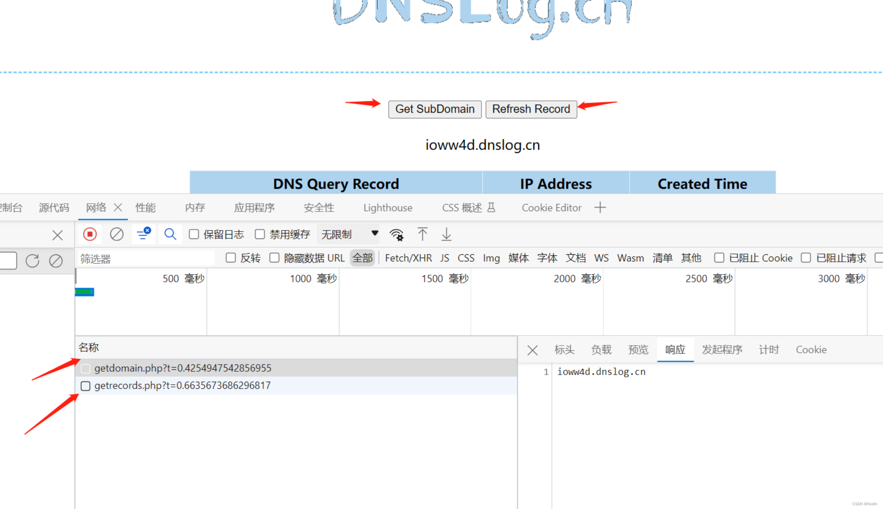Toggle the network filter bar
This screenshot has height=509, width=883.
tap(143, 234)
